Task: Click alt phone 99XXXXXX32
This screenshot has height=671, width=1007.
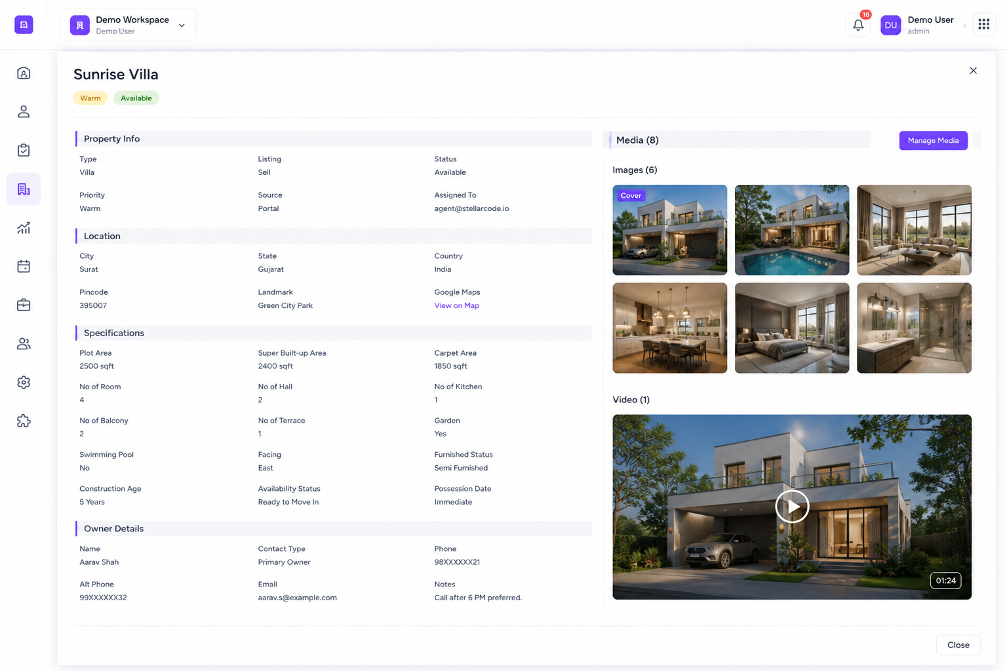Action: click(x=103, y=598)
